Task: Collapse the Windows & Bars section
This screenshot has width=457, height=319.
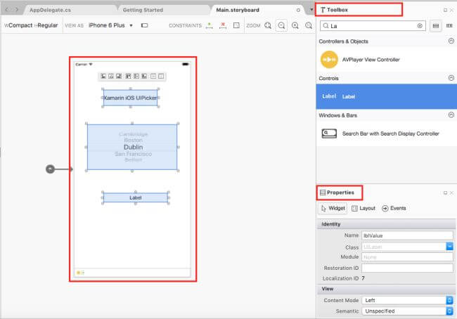Action: click(451, 115)
